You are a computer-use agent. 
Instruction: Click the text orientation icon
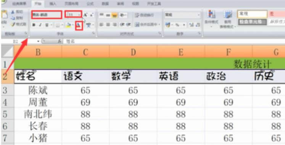(123, 15)
